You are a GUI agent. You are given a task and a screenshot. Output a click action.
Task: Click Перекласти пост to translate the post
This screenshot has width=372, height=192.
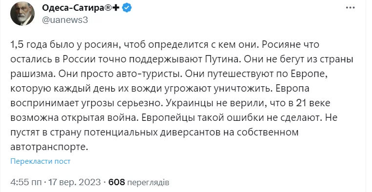41,161
